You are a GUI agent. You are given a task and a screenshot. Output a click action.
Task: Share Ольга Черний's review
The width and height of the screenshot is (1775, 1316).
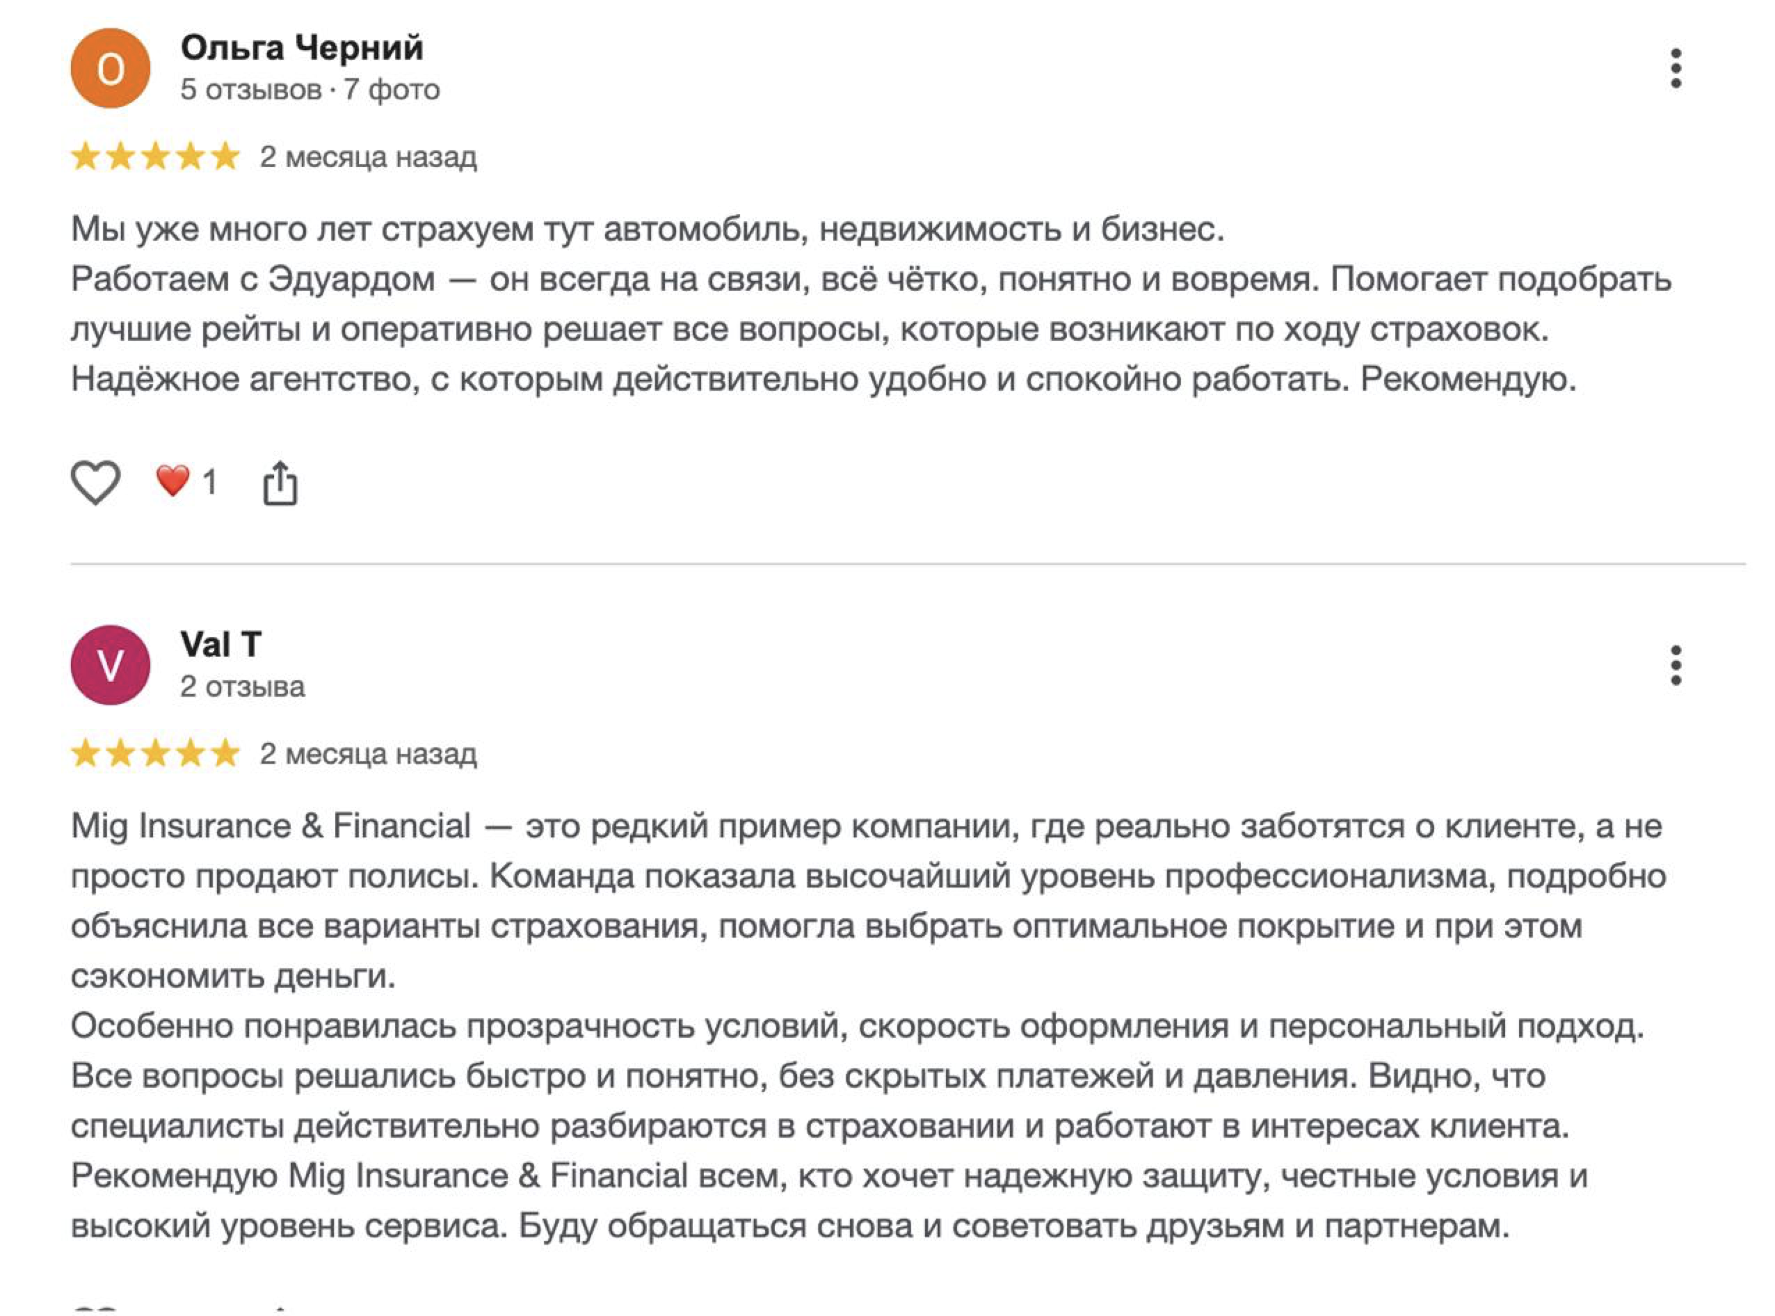pyautogui.click(x=280, y=483)
